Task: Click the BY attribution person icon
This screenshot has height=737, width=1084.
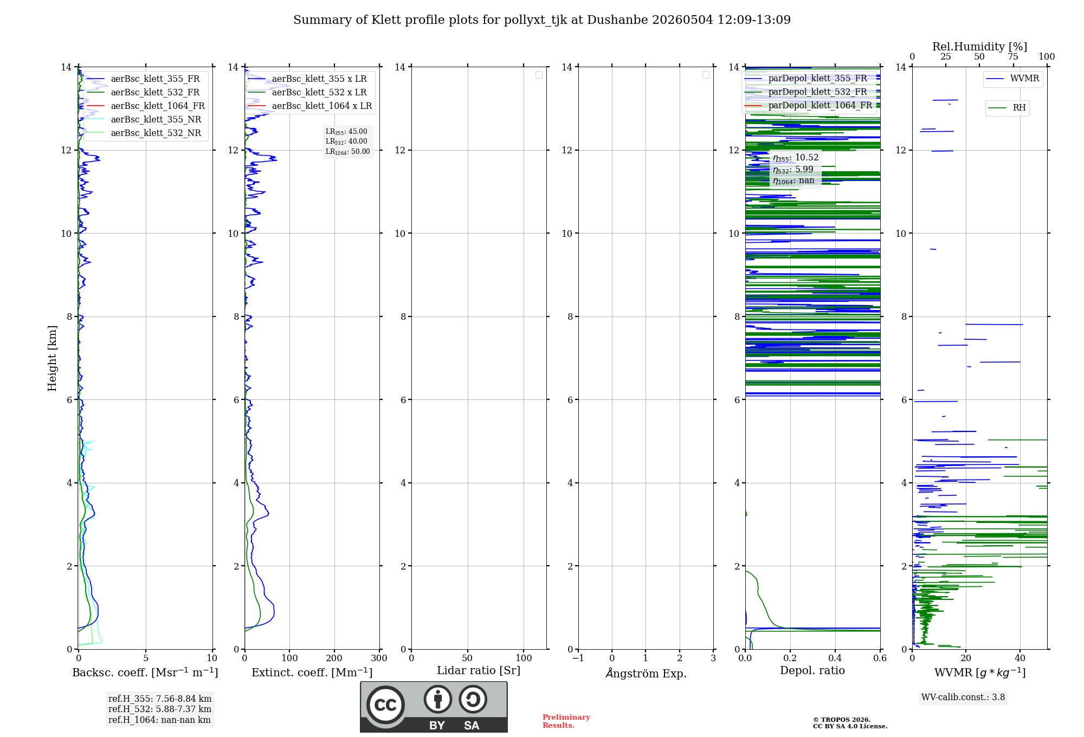Action: click(x=438, y=699)
